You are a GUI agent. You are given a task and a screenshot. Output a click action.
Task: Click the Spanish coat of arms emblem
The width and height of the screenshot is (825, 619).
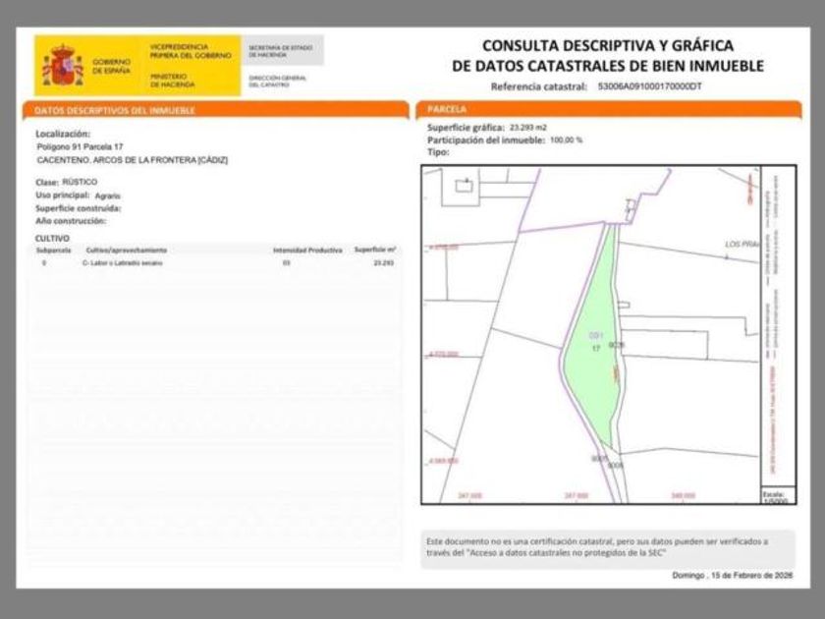pyautogui.click(x=63, y=65)
